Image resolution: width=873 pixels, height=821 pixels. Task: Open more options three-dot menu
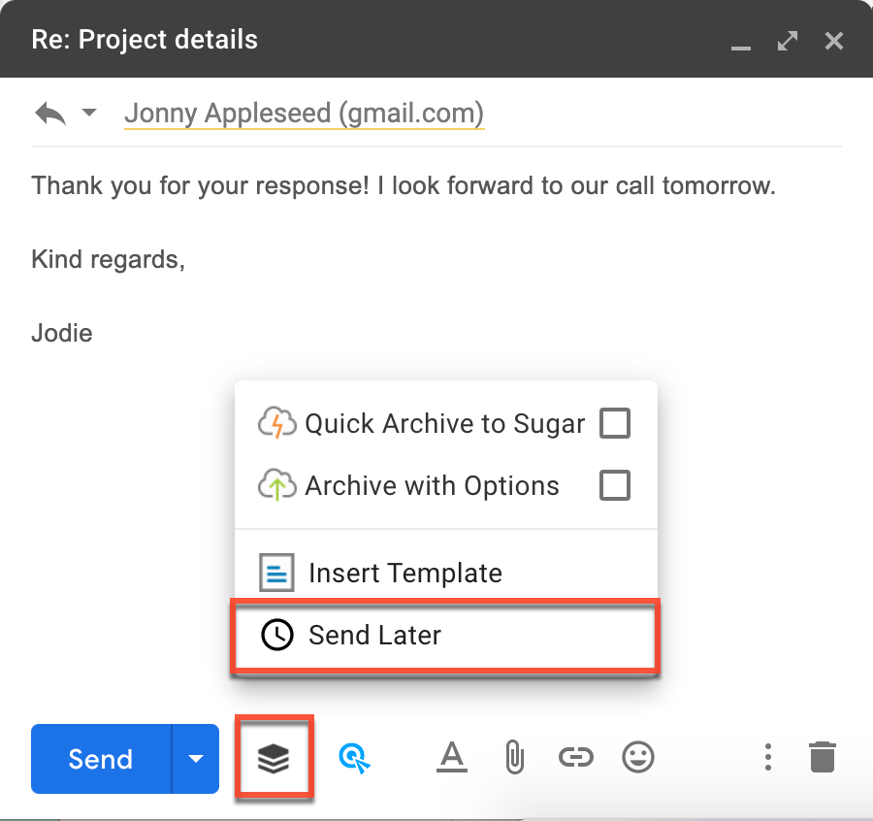point(767,757)
